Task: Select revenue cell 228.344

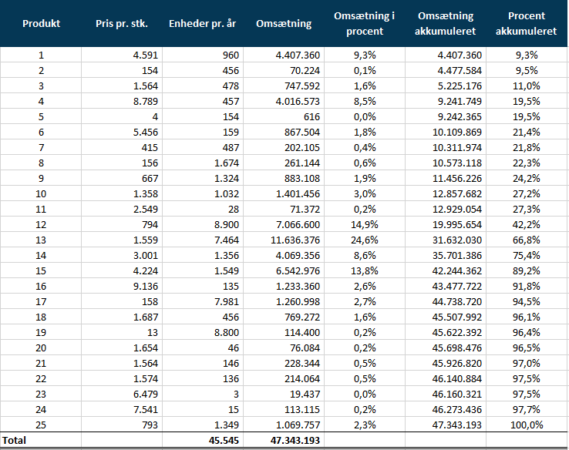Action: point(302,364)
